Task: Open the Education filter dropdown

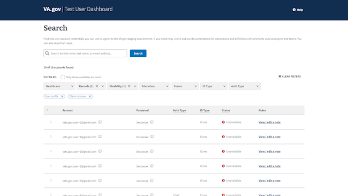Action: coord(155,86)
